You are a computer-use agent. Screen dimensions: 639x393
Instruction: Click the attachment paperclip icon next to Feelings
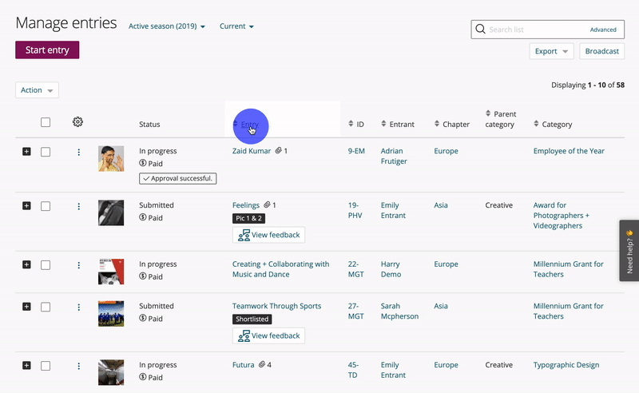(267, 204)
